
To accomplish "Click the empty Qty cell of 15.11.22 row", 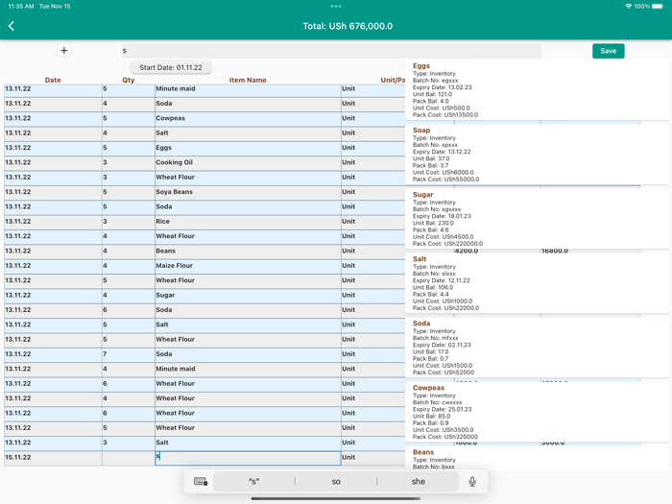I will pyautogui.click(x=128, y=458).
